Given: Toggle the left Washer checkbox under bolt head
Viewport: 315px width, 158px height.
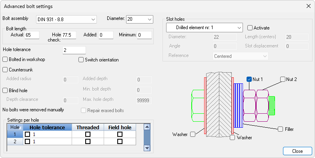Looking at the screenshot, I should 193,134.
